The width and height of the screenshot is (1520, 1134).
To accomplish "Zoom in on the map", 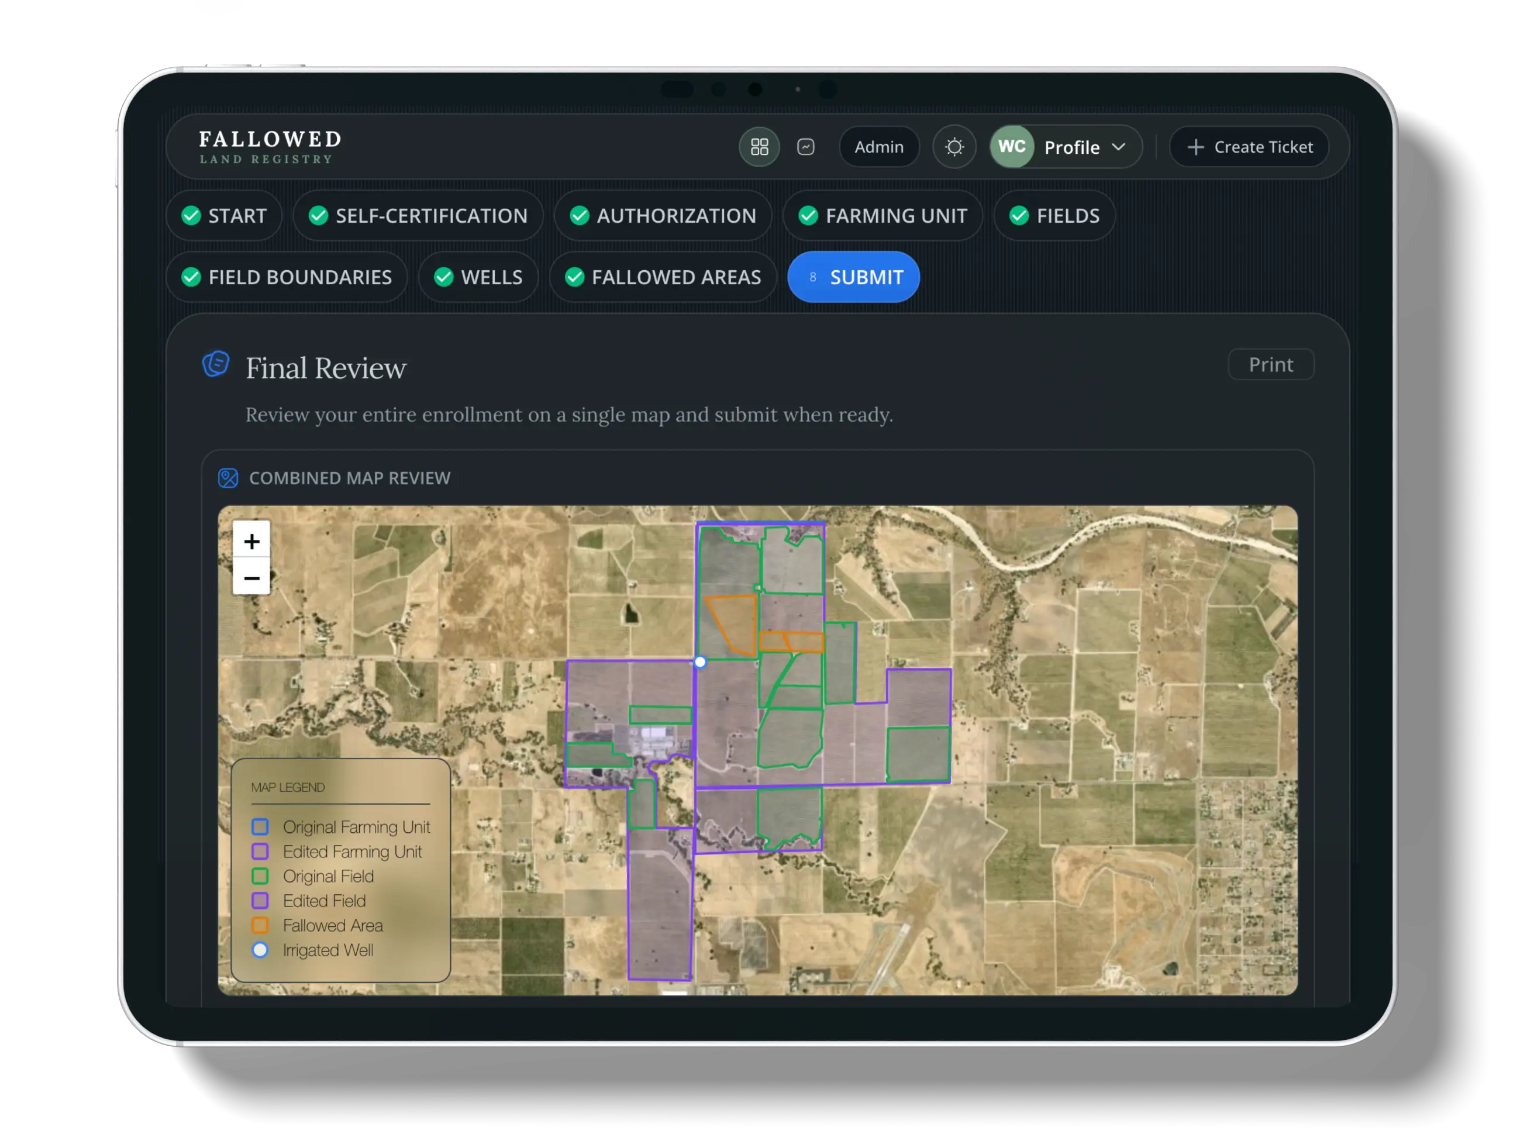I will [251, 542].
